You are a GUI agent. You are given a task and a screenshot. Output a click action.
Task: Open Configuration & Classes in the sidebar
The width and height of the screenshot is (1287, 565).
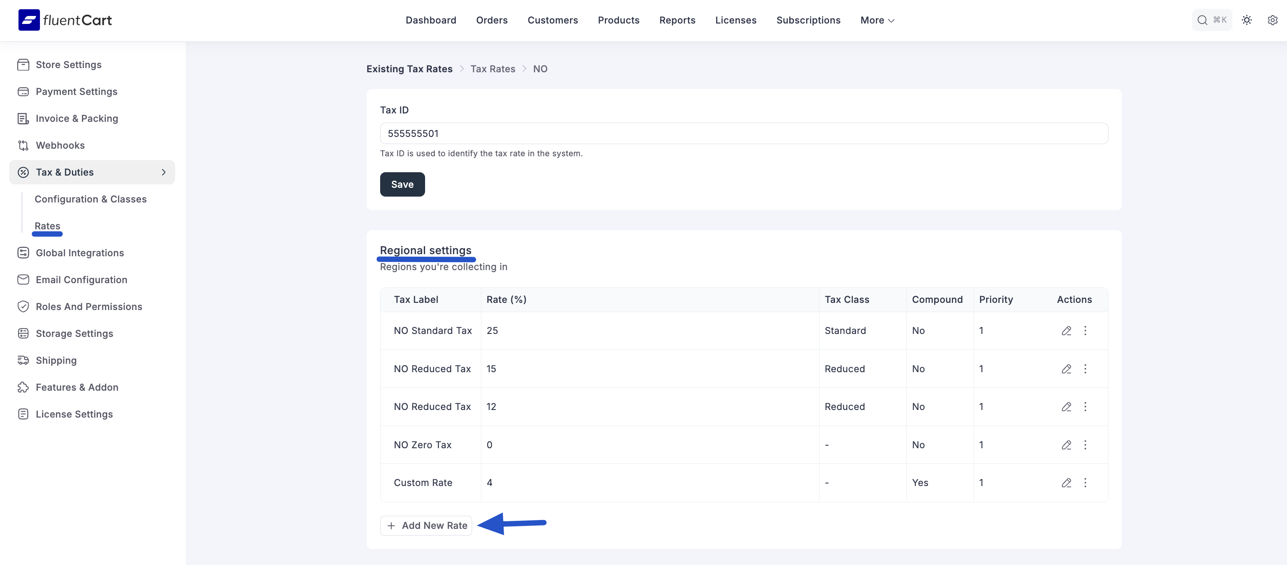90,199
